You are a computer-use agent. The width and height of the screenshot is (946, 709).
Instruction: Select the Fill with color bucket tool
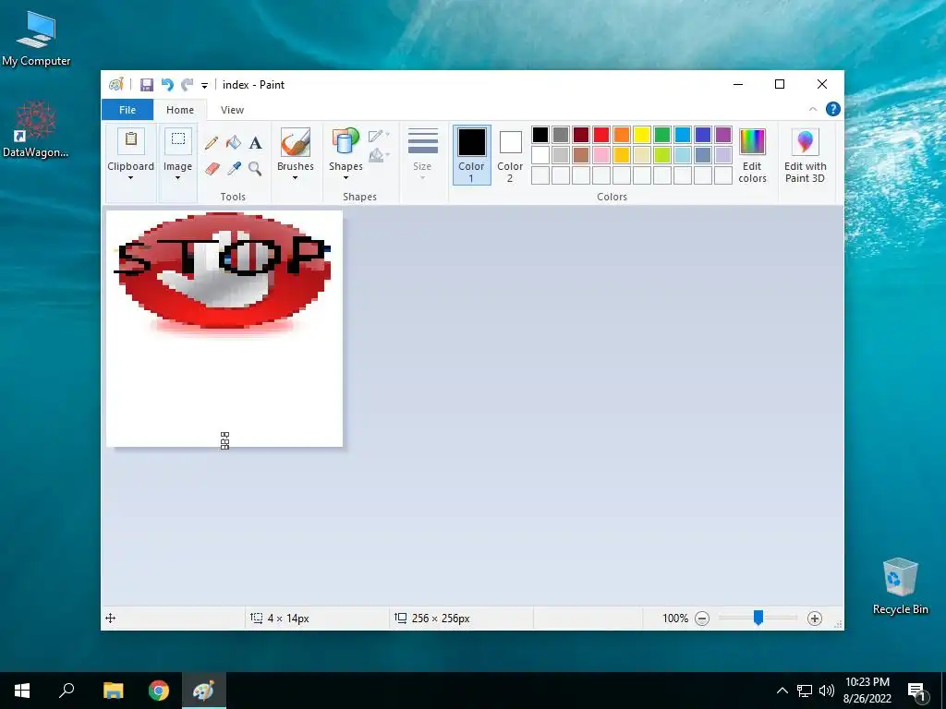(234, 143)
